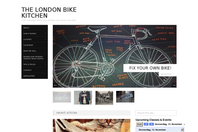This screenshot has width=198, height=132.
Task: Click calendar scrollbar up arrow
Action: pyautogui.click(x=182, y=129)
